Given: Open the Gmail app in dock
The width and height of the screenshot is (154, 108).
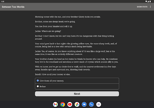Looking at the screenshot, I should 55,104.
